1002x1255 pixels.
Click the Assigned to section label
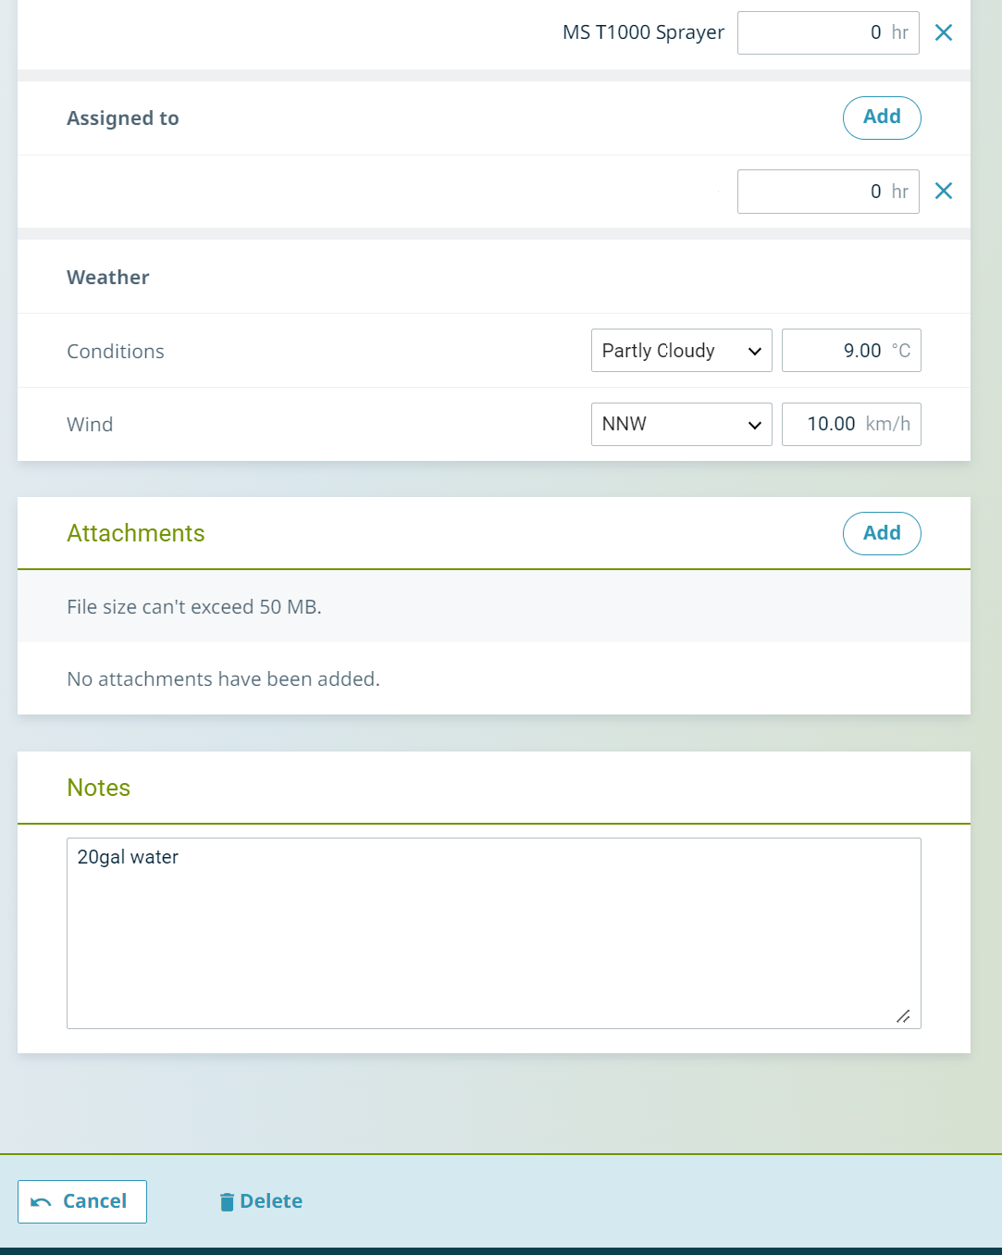point(123,118)
